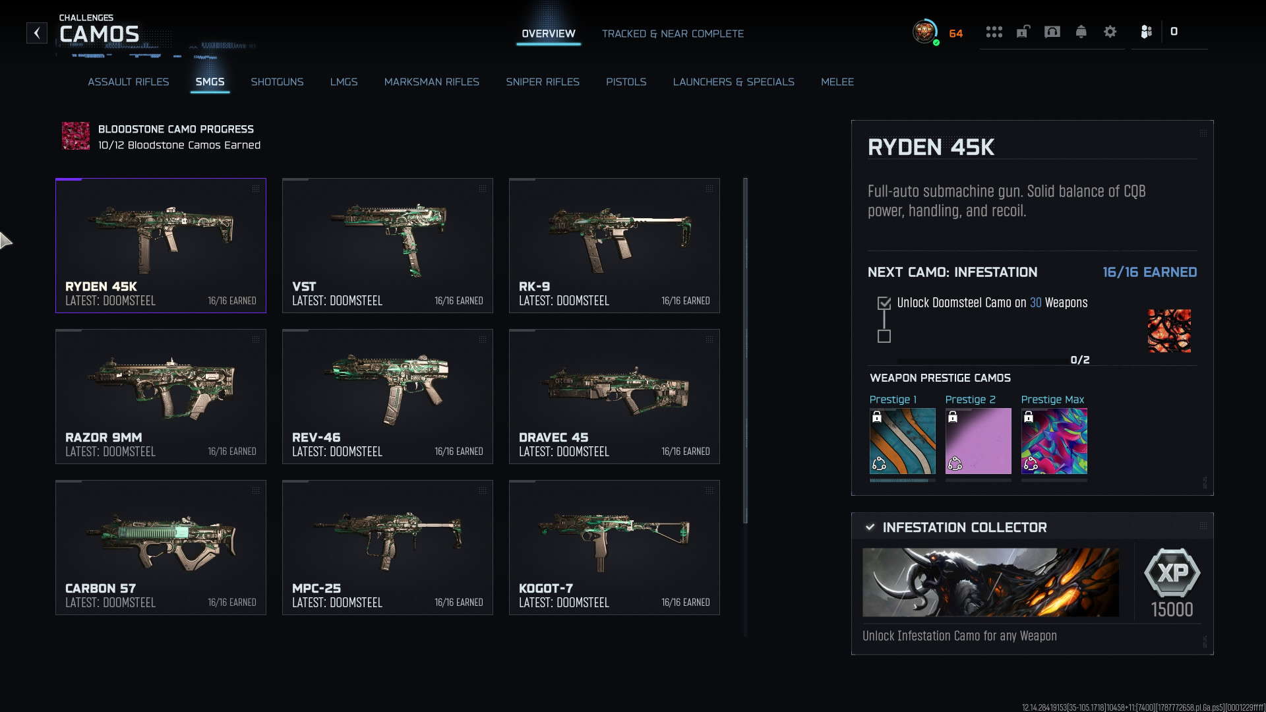
Task: Click 'WEAPON PRESTIGE CAMOS' heading
Action: tap(940, 378)
